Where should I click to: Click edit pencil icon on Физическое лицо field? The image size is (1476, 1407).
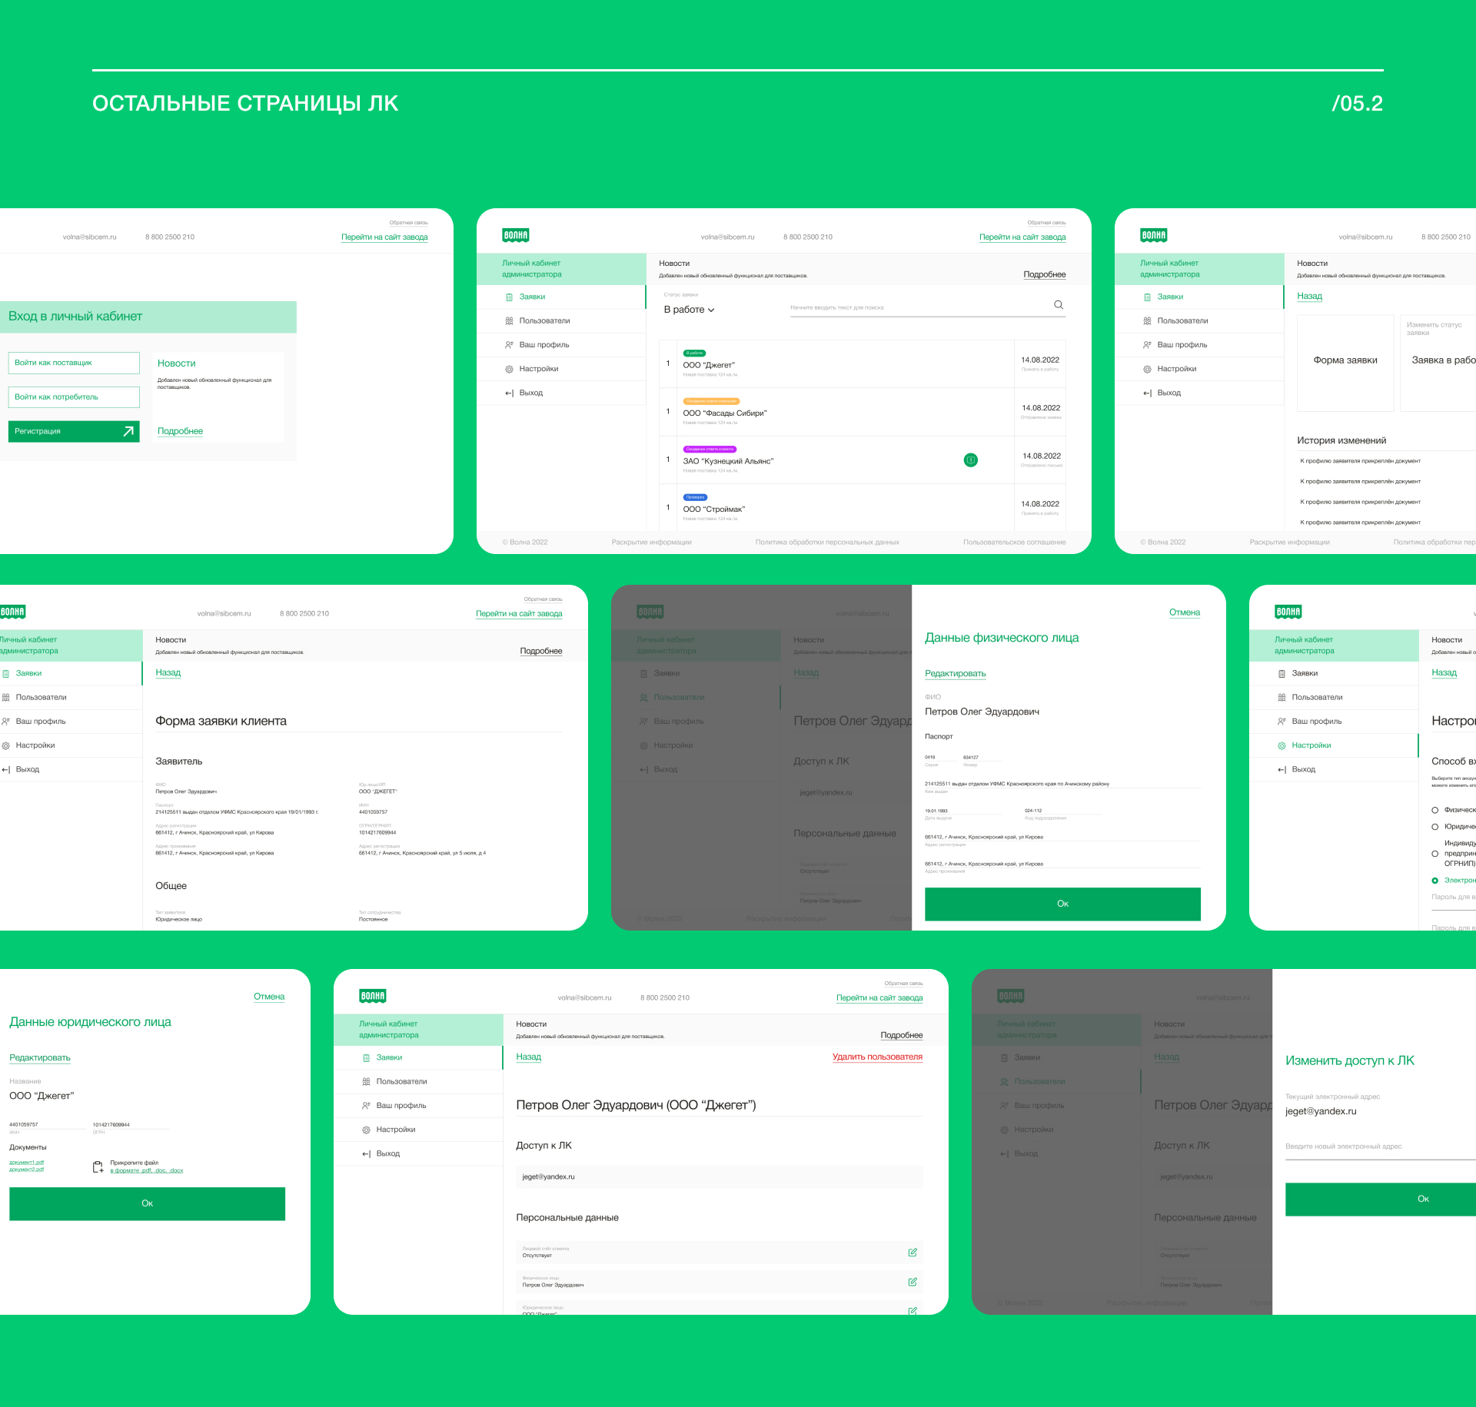coord(913,1282)
